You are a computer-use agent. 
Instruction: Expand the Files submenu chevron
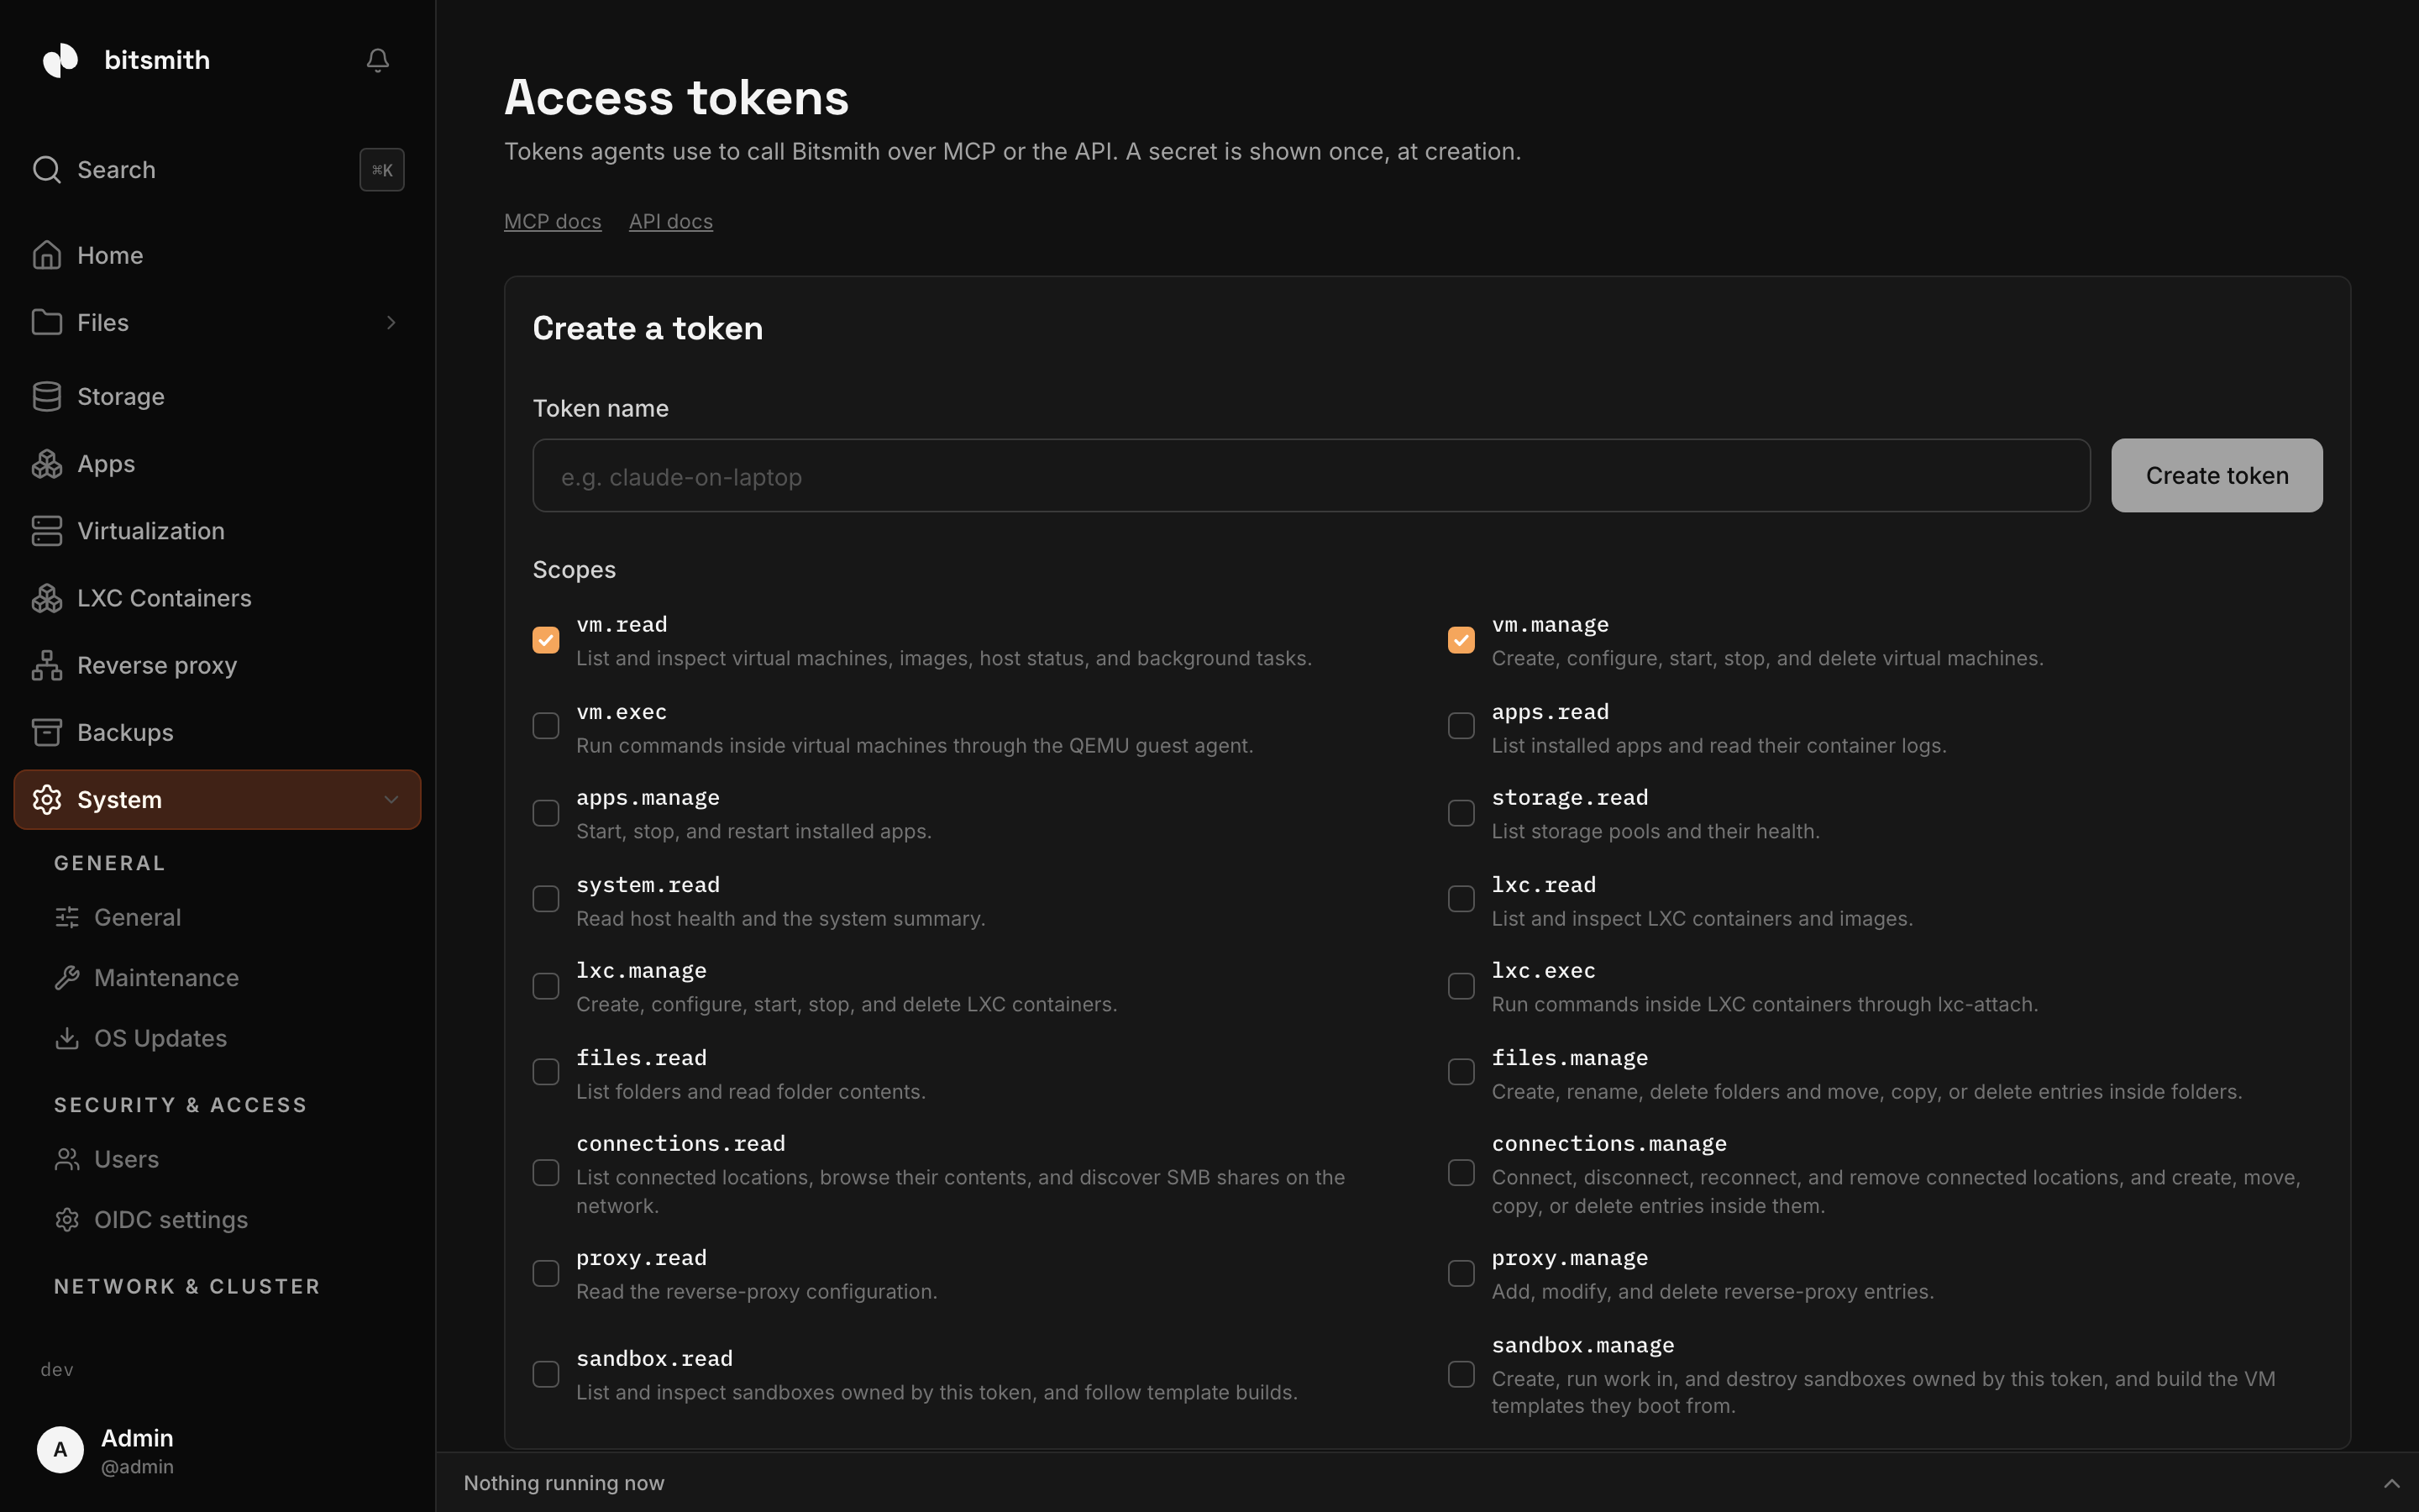(391, 322)
